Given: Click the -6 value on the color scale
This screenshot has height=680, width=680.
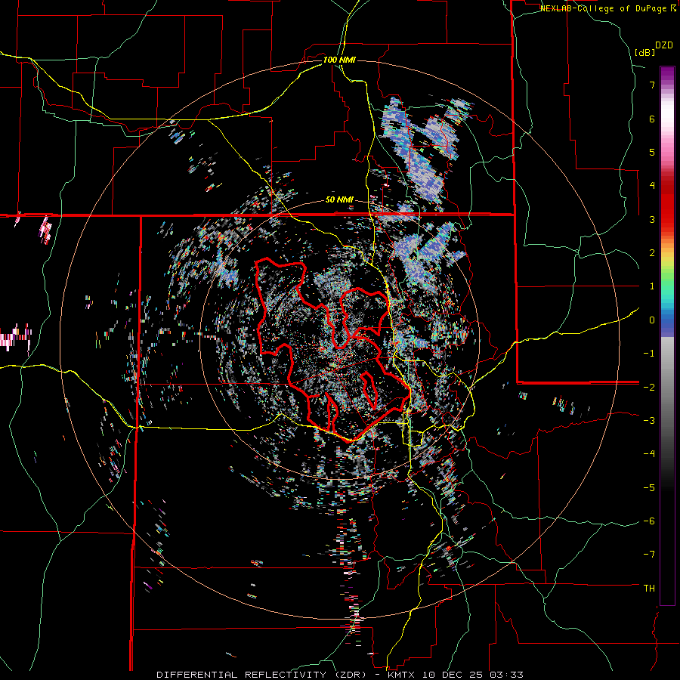Looking at the screenshot, I should (x=649, y=521).
